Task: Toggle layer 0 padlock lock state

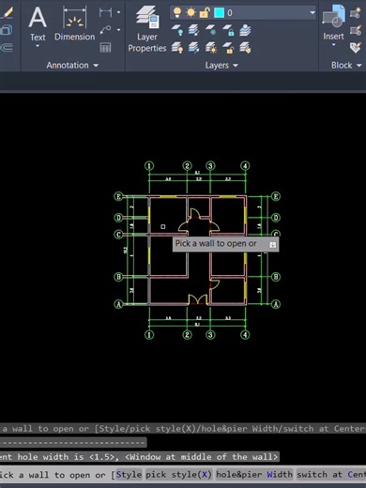Action: tap(205, 12)
